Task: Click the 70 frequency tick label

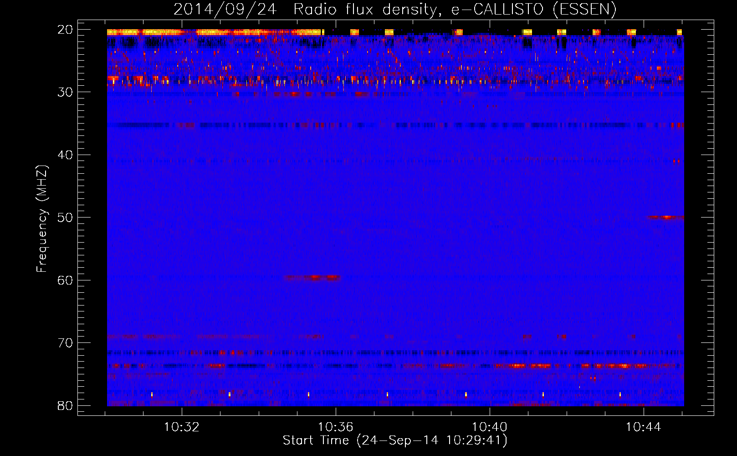Action: (65, 343)
